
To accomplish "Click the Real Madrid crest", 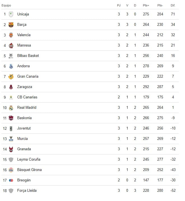I will [x=11, y=108].
